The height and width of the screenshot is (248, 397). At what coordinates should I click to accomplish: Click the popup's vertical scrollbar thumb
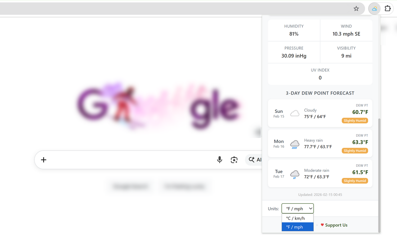coord(379,174)
